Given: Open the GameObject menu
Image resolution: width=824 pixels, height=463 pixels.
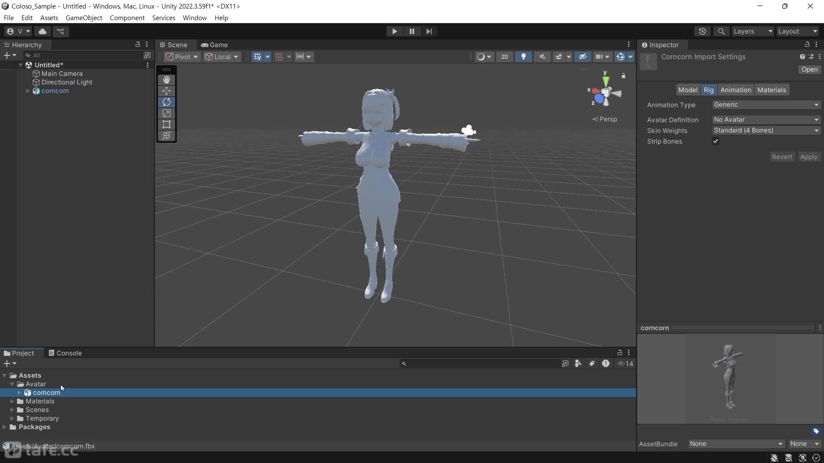Looking at the screenshot, I should tap(84, 18).
